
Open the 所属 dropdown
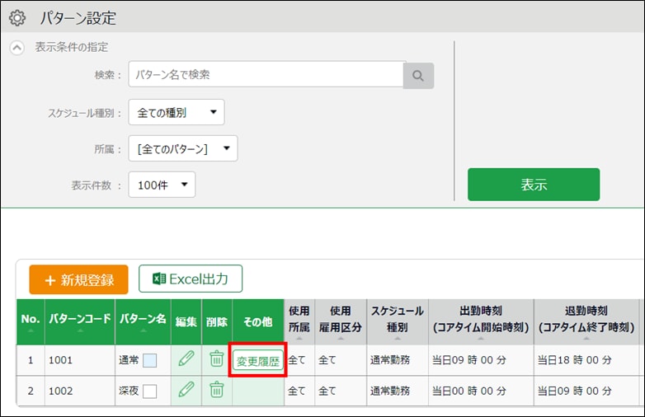coord(183,148)
